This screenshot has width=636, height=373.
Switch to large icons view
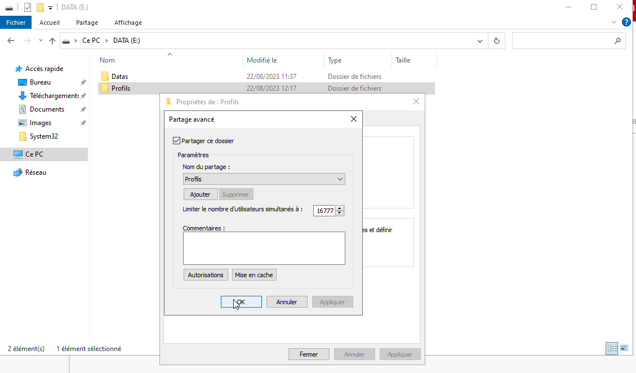point(624,349)
